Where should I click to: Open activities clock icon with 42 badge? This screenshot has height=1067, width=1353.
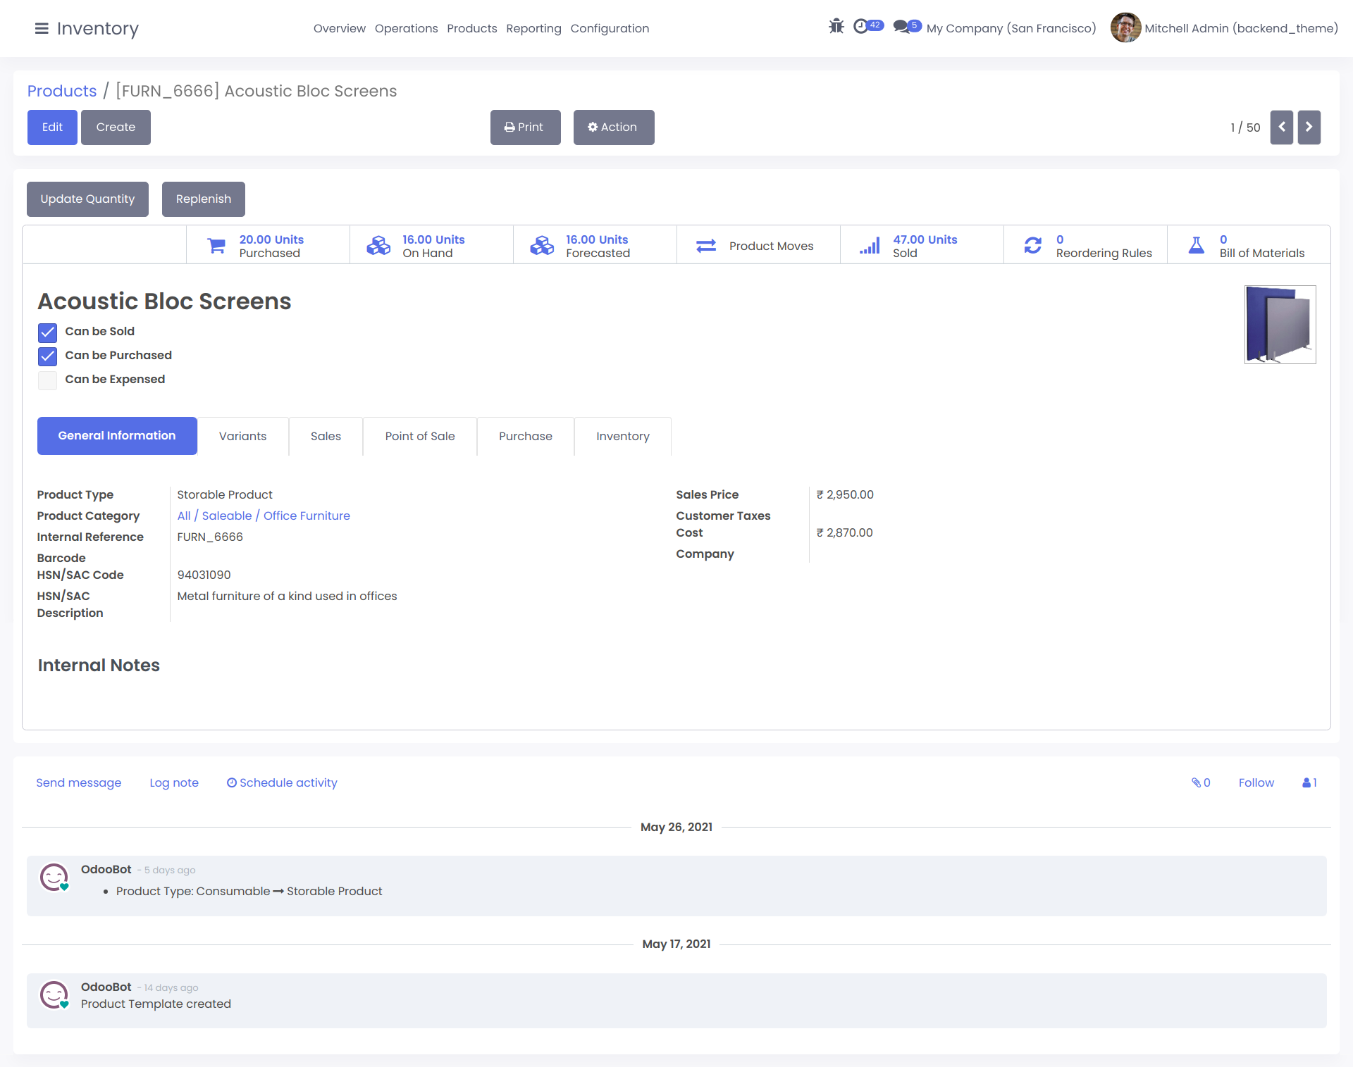(x=861, y=27)
